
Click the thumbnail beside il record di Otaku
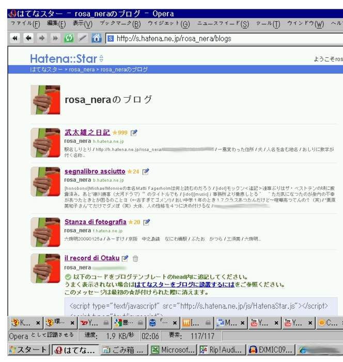[45, 268]
